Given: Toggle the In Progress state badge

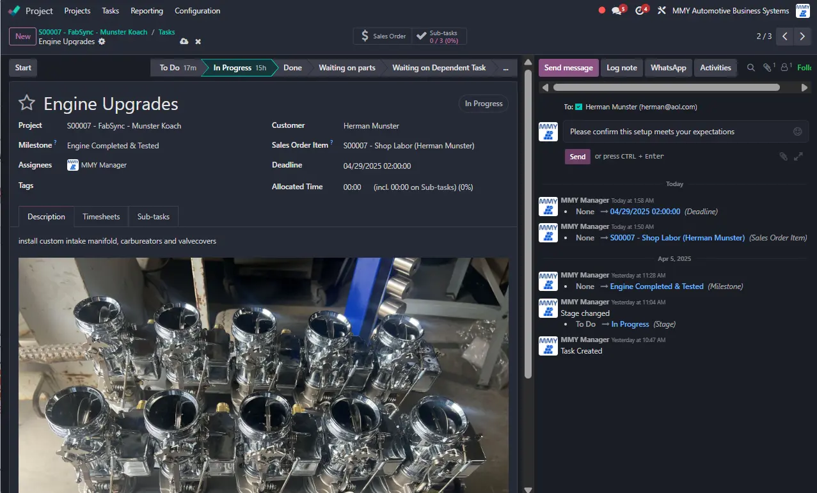Looking at the screenshot, I should coord(483,104).
